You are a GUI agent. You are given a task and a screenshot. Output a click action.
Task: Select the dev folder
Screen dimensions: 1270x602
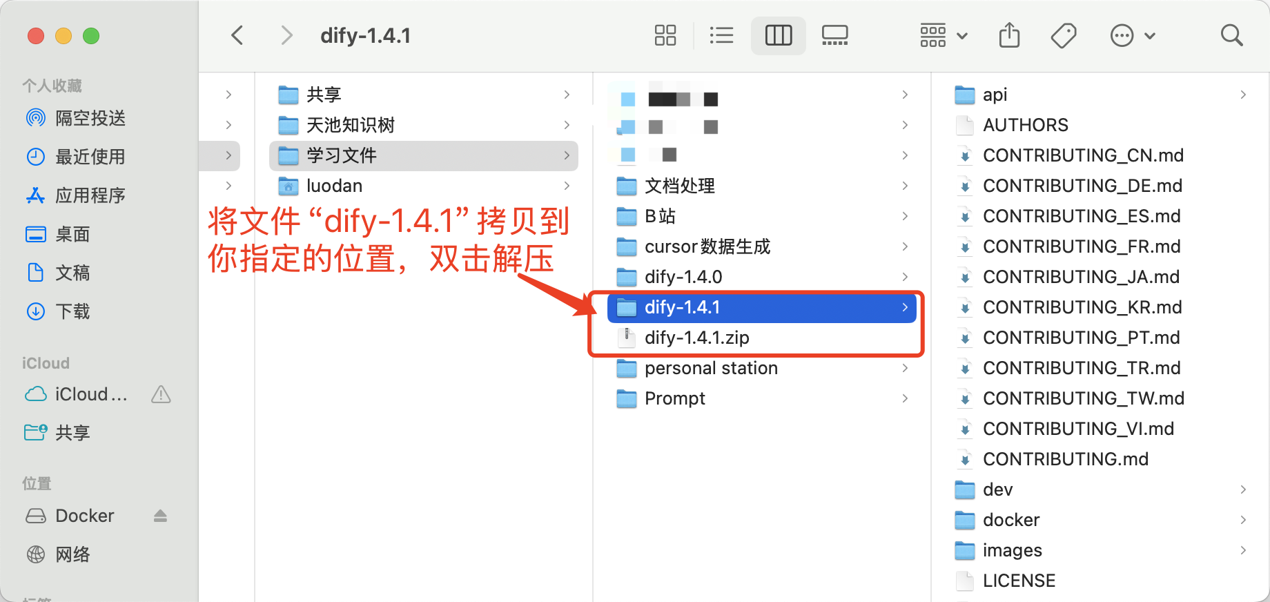(x=1102, y=489)
